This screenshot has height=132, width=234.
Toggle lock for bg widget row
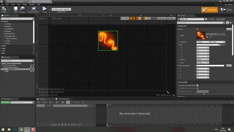pos(31,71)
